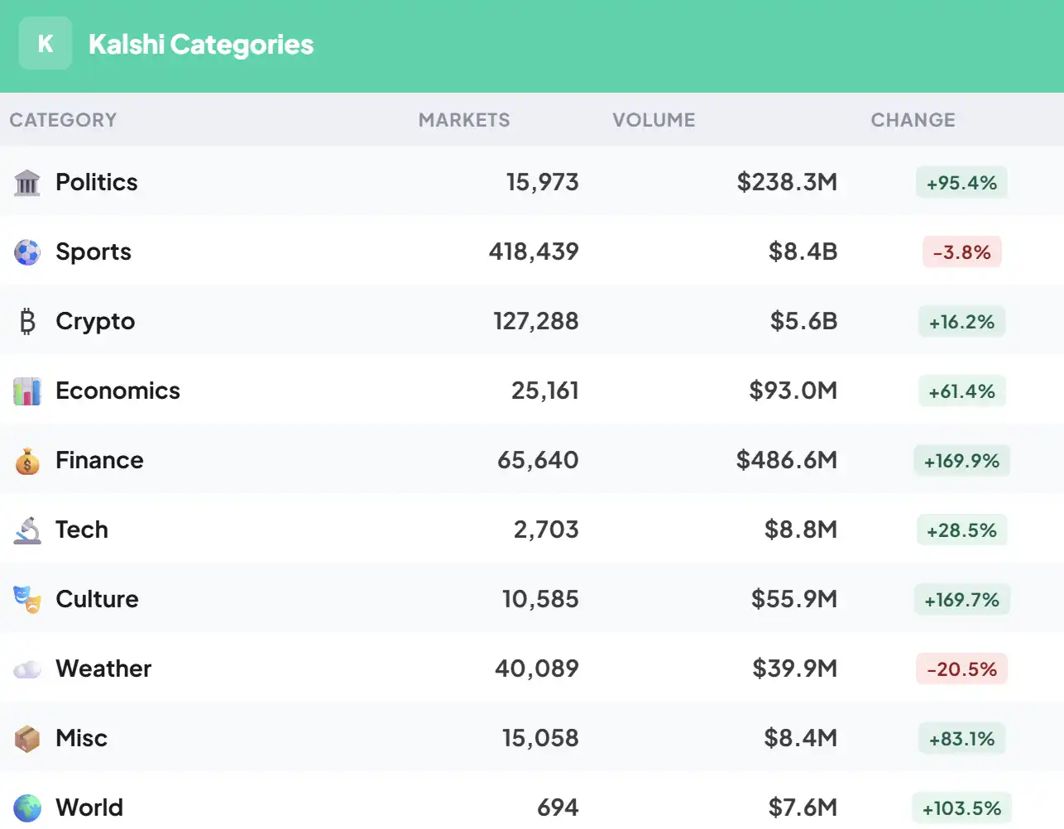Viewport: 1064px width, 829px height.
Task: Click the +169.9% change badge
Action: pos(961,461)
